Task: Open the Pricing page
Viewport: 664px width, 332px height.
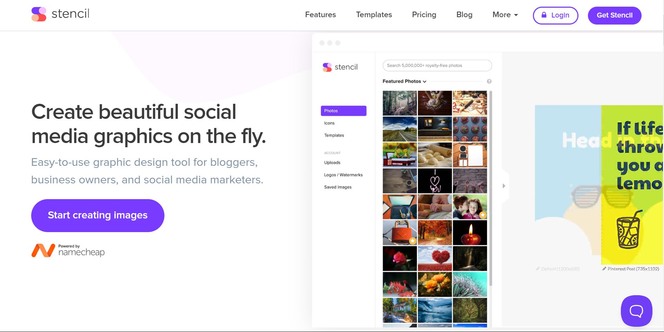Action: 424,15
